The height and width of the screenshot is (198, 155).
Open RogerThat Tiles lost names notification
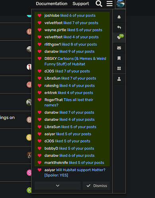coord(72,103)
